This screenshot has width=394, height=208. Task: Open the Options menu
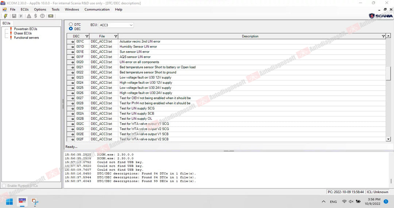pyautogui.click(x=40, y=9)
